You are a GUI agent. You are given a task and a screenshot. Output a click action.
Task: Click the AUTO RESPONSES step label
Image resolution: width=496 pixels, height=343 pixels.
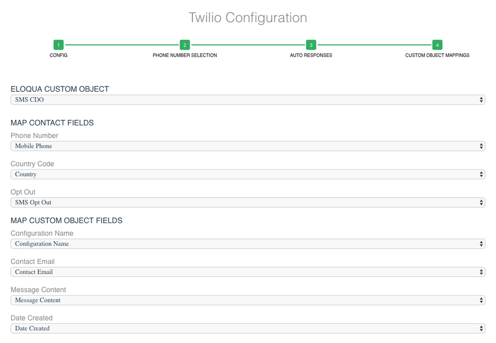pyautogui.click(x=311, y=55)
